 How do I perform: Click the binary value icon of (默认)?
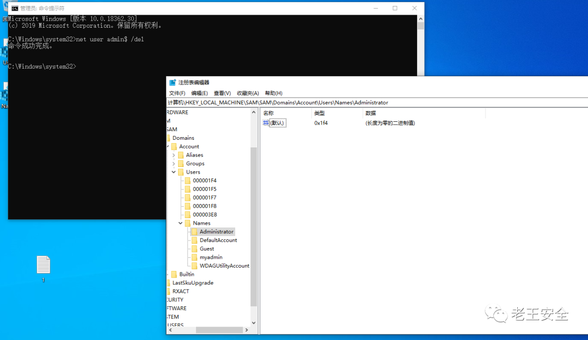pyautogui.click(x=266, y=123)
